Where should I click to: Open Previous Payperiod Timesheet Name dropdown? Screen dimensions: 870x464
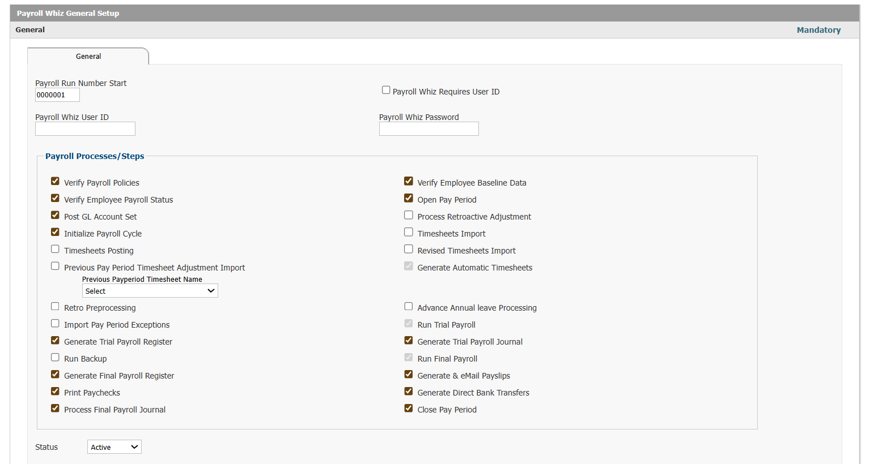point(150,291)
